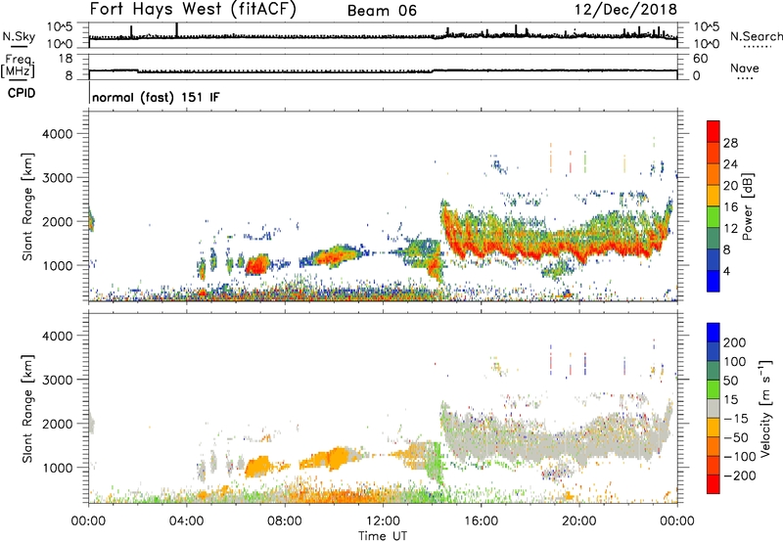Select the -100 label on velocity colorbar
This screenshot has width=783, height=542.
coord(739,456)
